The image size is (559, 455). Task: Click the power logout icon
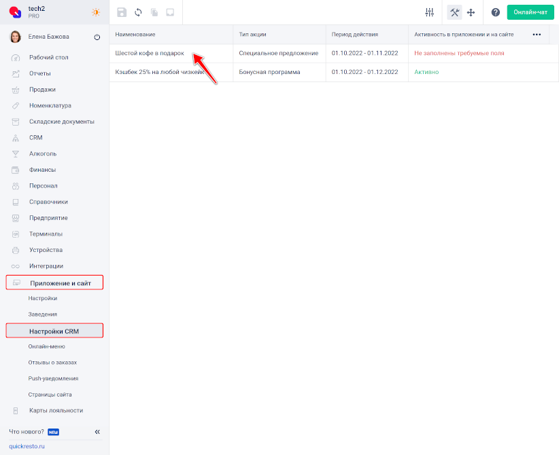[x=97, y=37]
